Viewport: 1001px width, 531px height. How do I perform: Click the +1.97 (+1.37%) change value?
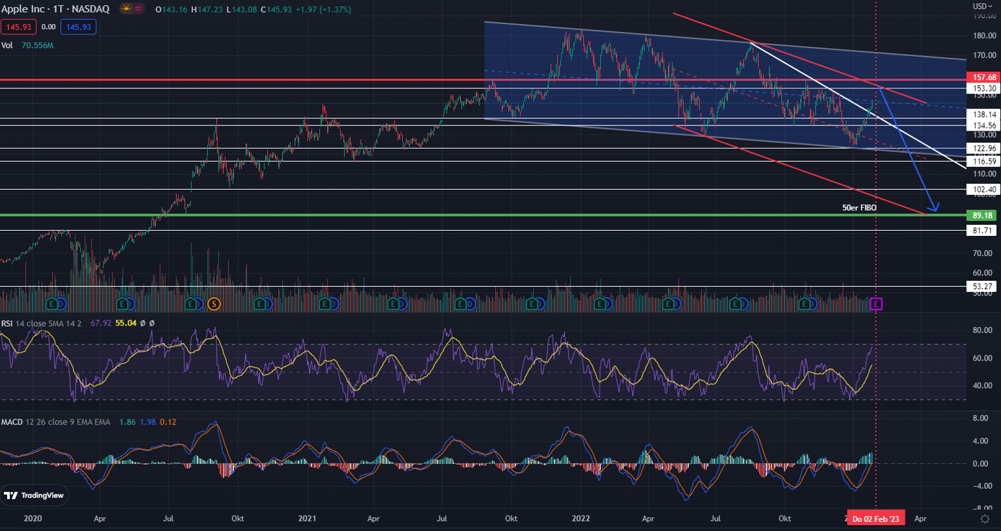click(322, 10)
